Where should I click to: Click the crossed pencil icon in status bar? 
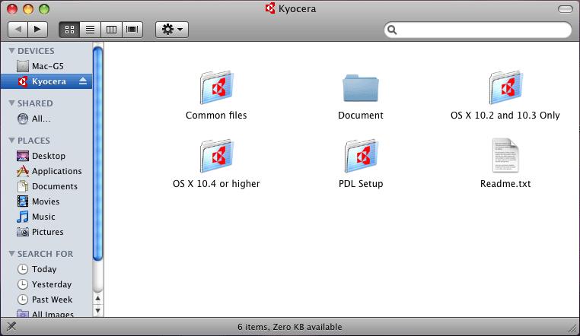[x=11, y=326]
